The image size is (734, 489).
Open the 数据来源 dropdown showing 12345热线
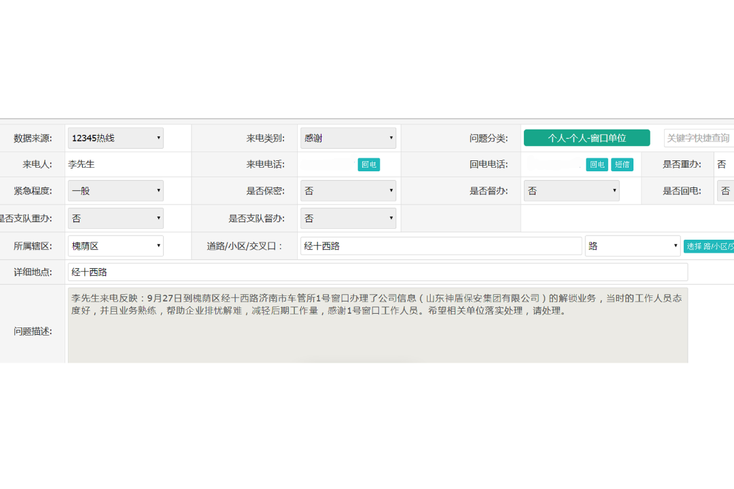point(115,137)
